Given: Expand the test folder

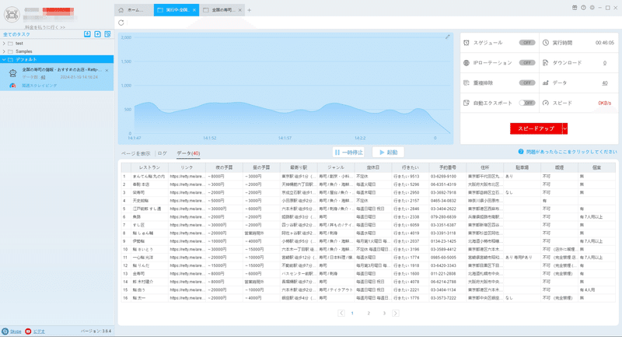Looking at the screenshot, I should [4, 44].
